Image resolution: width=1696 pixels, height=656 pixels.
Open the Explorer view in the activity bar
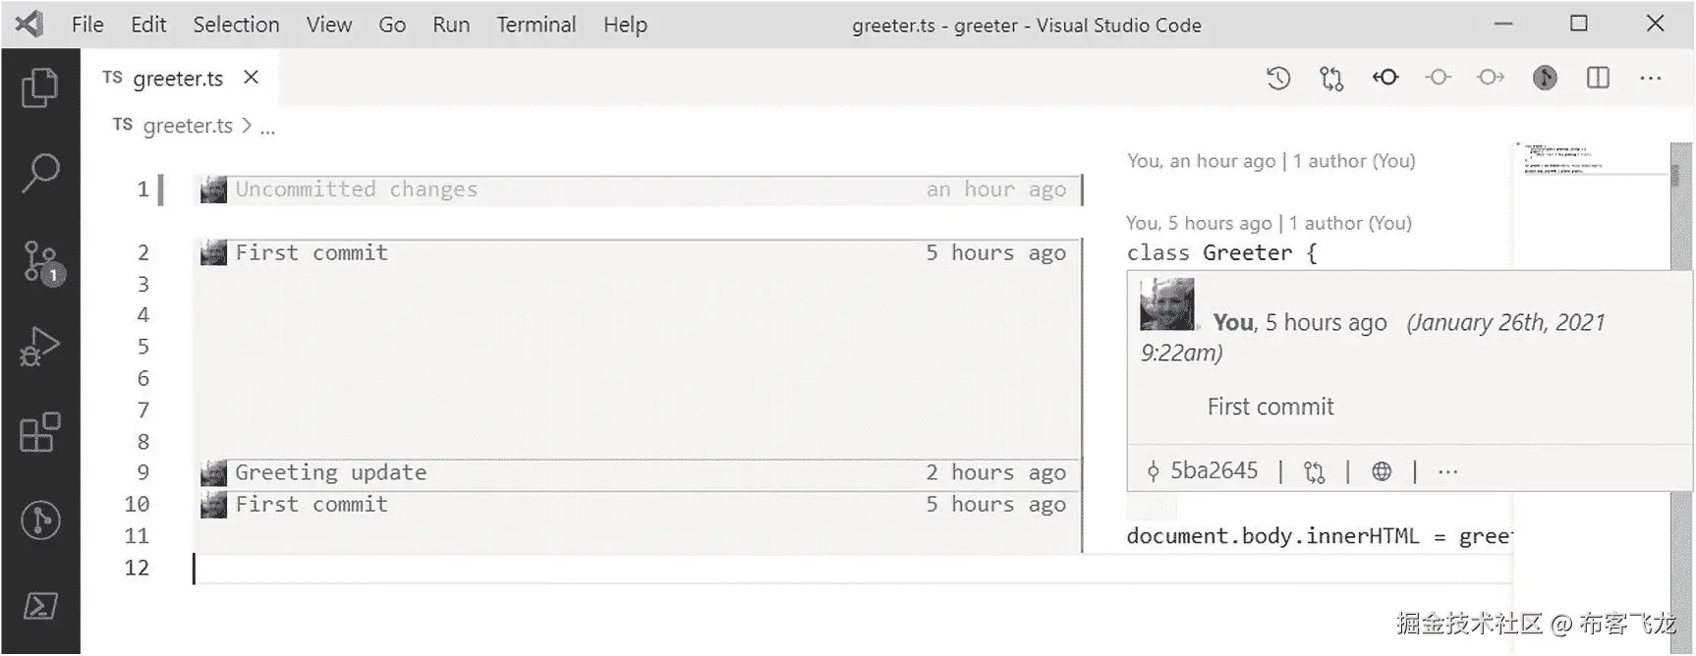click(x=39, y=87)
